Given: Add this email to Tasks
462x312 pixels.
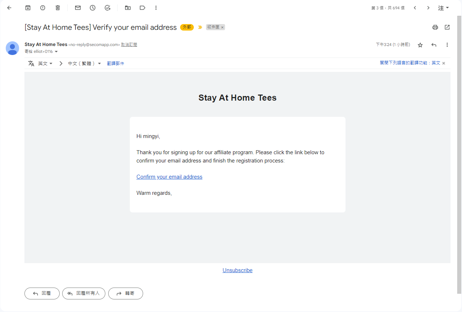Looking at the screenshot, I should 107,8.
